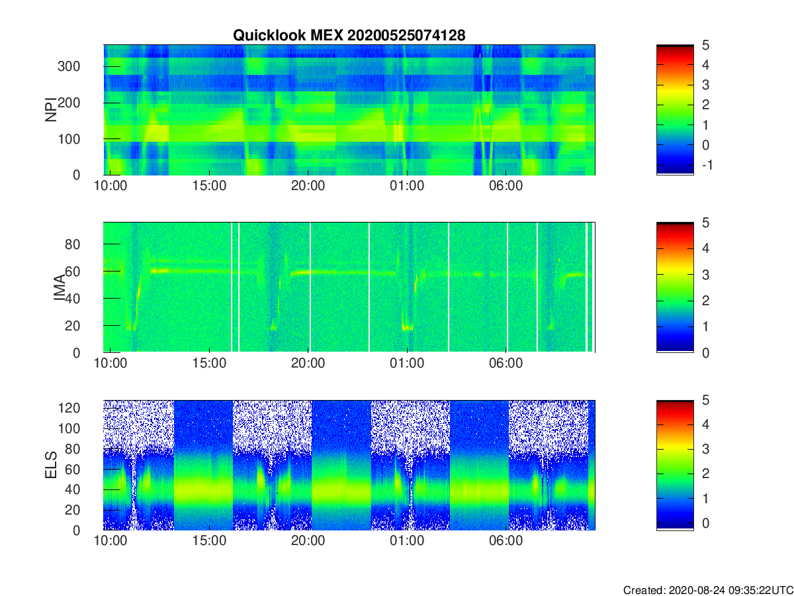Image resolution: width=794 pixels, height=596 pixels.
Task: Click inside the NPI spectrogram plot
Action: point(349,110)
